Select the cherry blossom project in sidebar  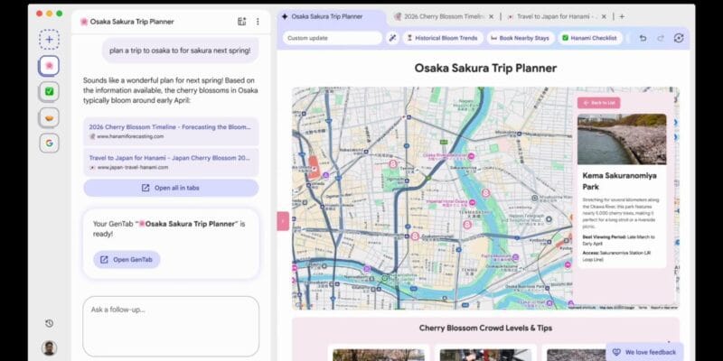[x=49, y=66]
